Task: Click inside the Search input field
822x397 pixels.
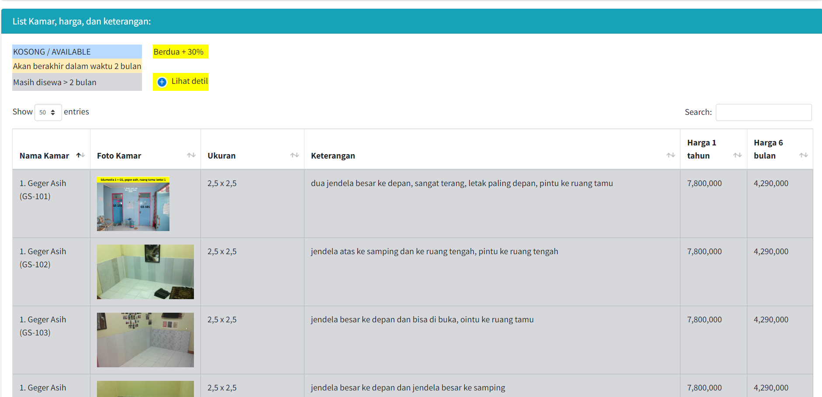Action: 763,112
